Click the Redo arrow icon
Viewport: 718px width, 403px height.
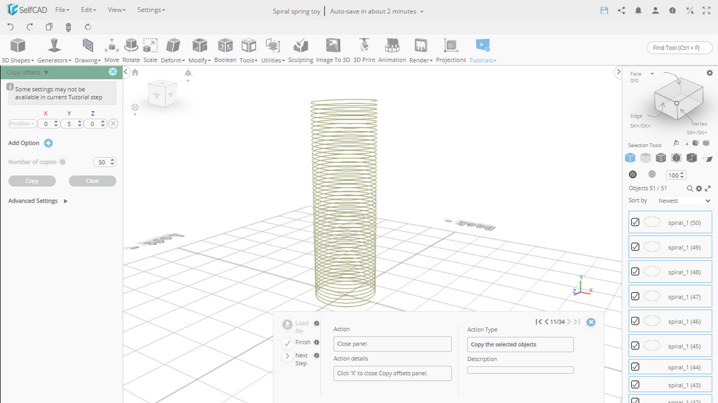coord(29,27)
